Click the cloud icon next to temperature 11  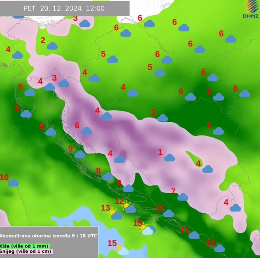coord(194,235)
